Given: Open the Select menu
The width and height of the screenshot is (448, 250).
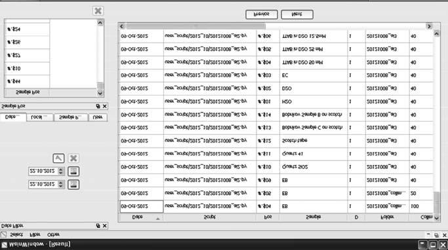Looking at the screenshot, I should (x=16, y=234).
